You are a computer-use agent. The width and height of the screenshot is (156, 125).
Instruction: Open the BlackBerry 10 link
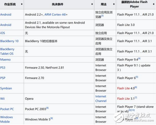click(9, 41)
